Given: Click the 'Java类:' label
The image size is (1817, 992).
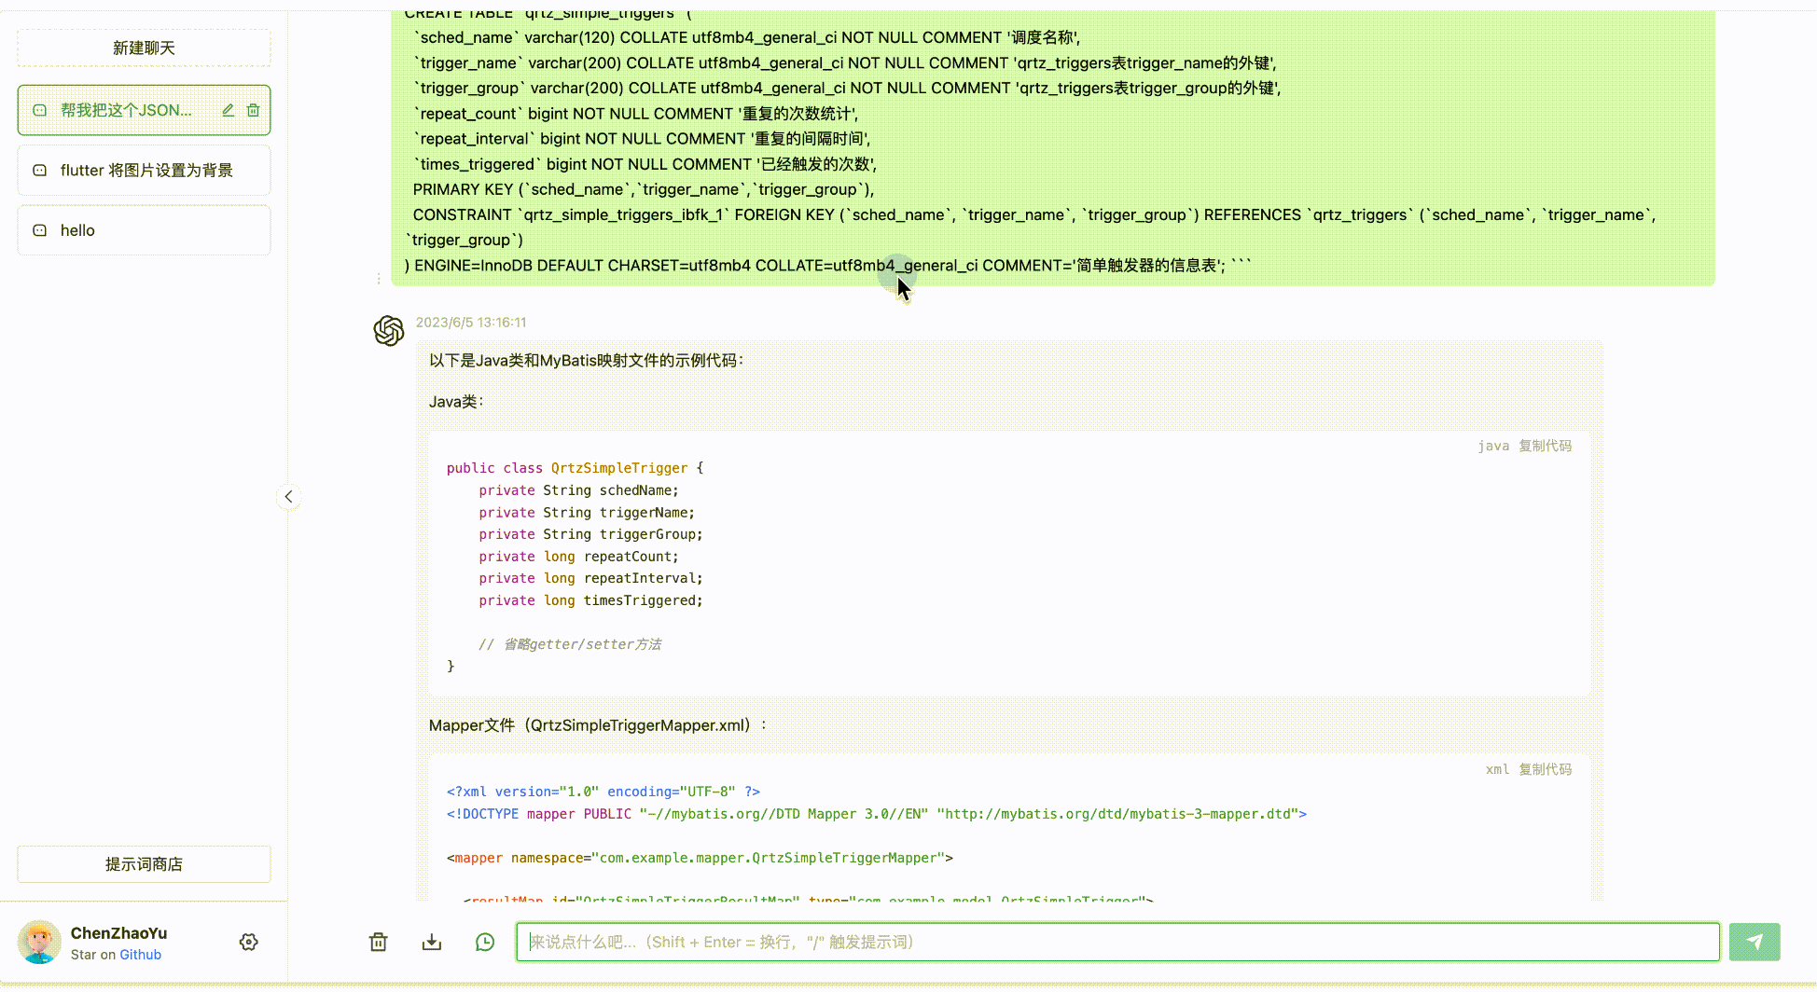Looking at the screenshot, I should pyautogui.click(x=456, y=402).
